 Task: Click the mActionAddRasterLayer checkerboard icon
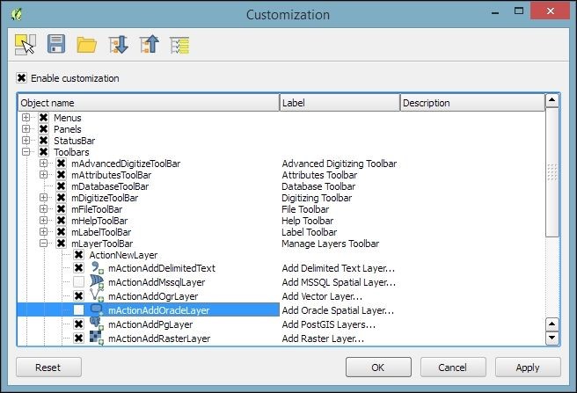pyautogui.click(x=96, y=338)
